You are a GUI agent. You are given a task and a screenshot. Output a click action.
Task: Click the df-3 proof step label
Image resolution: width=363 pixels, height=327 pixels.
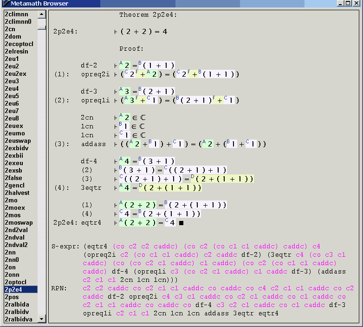(89, 91)
